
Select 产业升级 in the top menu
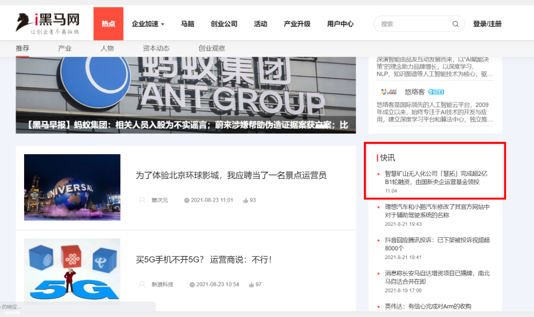297,24
